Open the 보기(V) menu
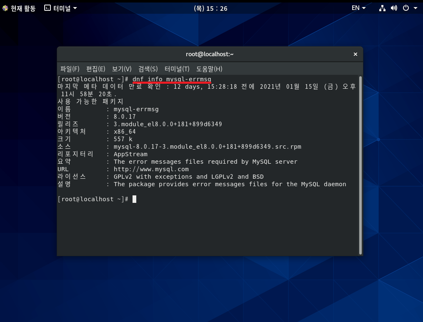 (122, 69)
